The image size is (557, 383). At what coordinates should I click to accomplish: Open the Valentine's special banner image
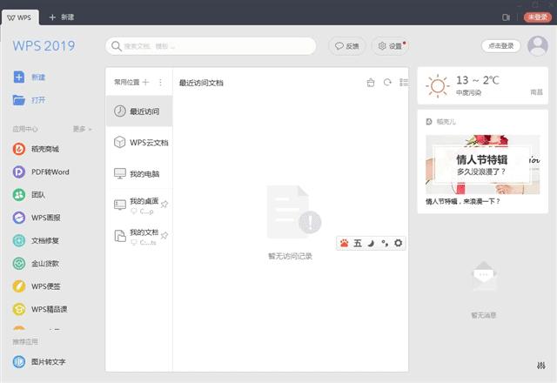click(x=482, y=165)
